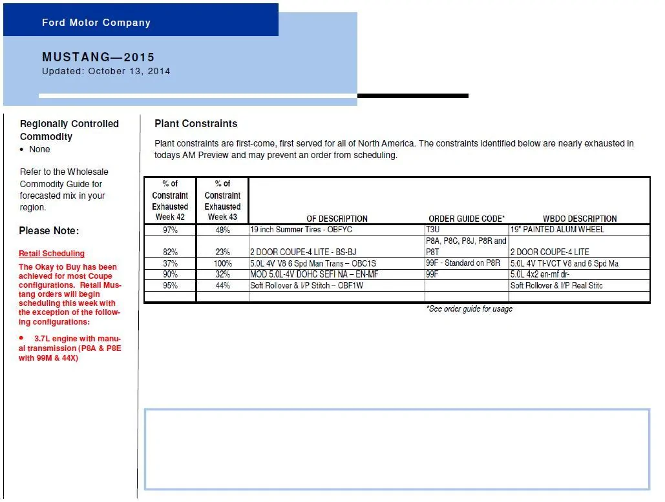Viewport: 665px width, 502px height.
Task: Click the Plant constraints first-come description paragraph
Action: coord(394,149)
